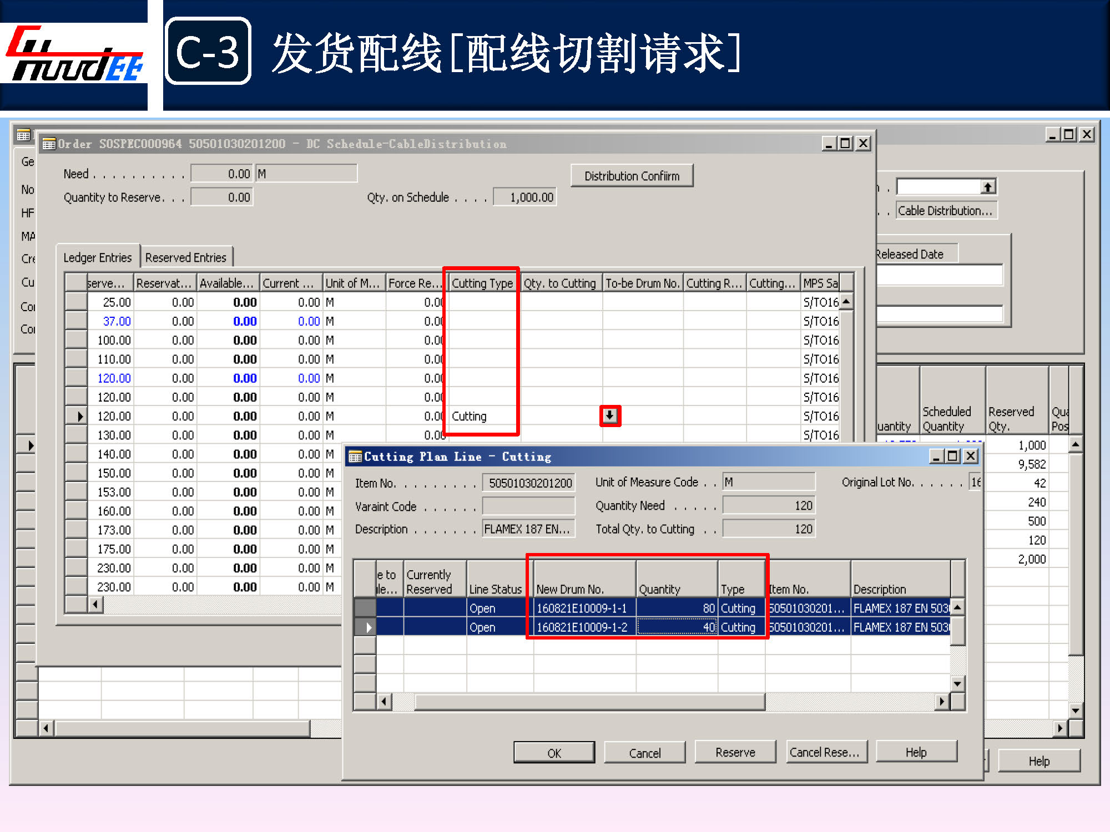Switch to the Reserved Entries tab
1110x832 pixels.
click(186, 257)
